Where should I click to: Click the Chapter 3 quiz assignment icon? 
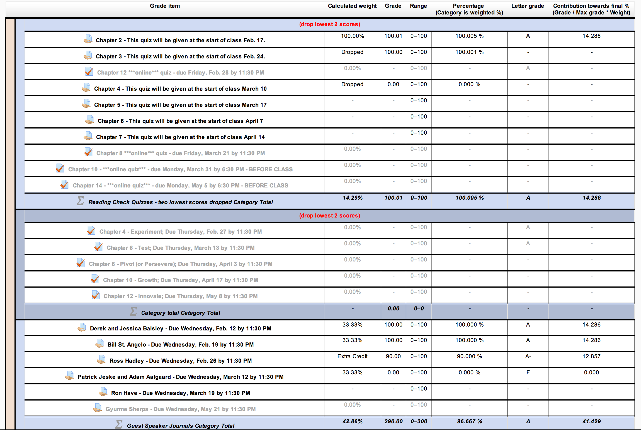click(88, 55)
